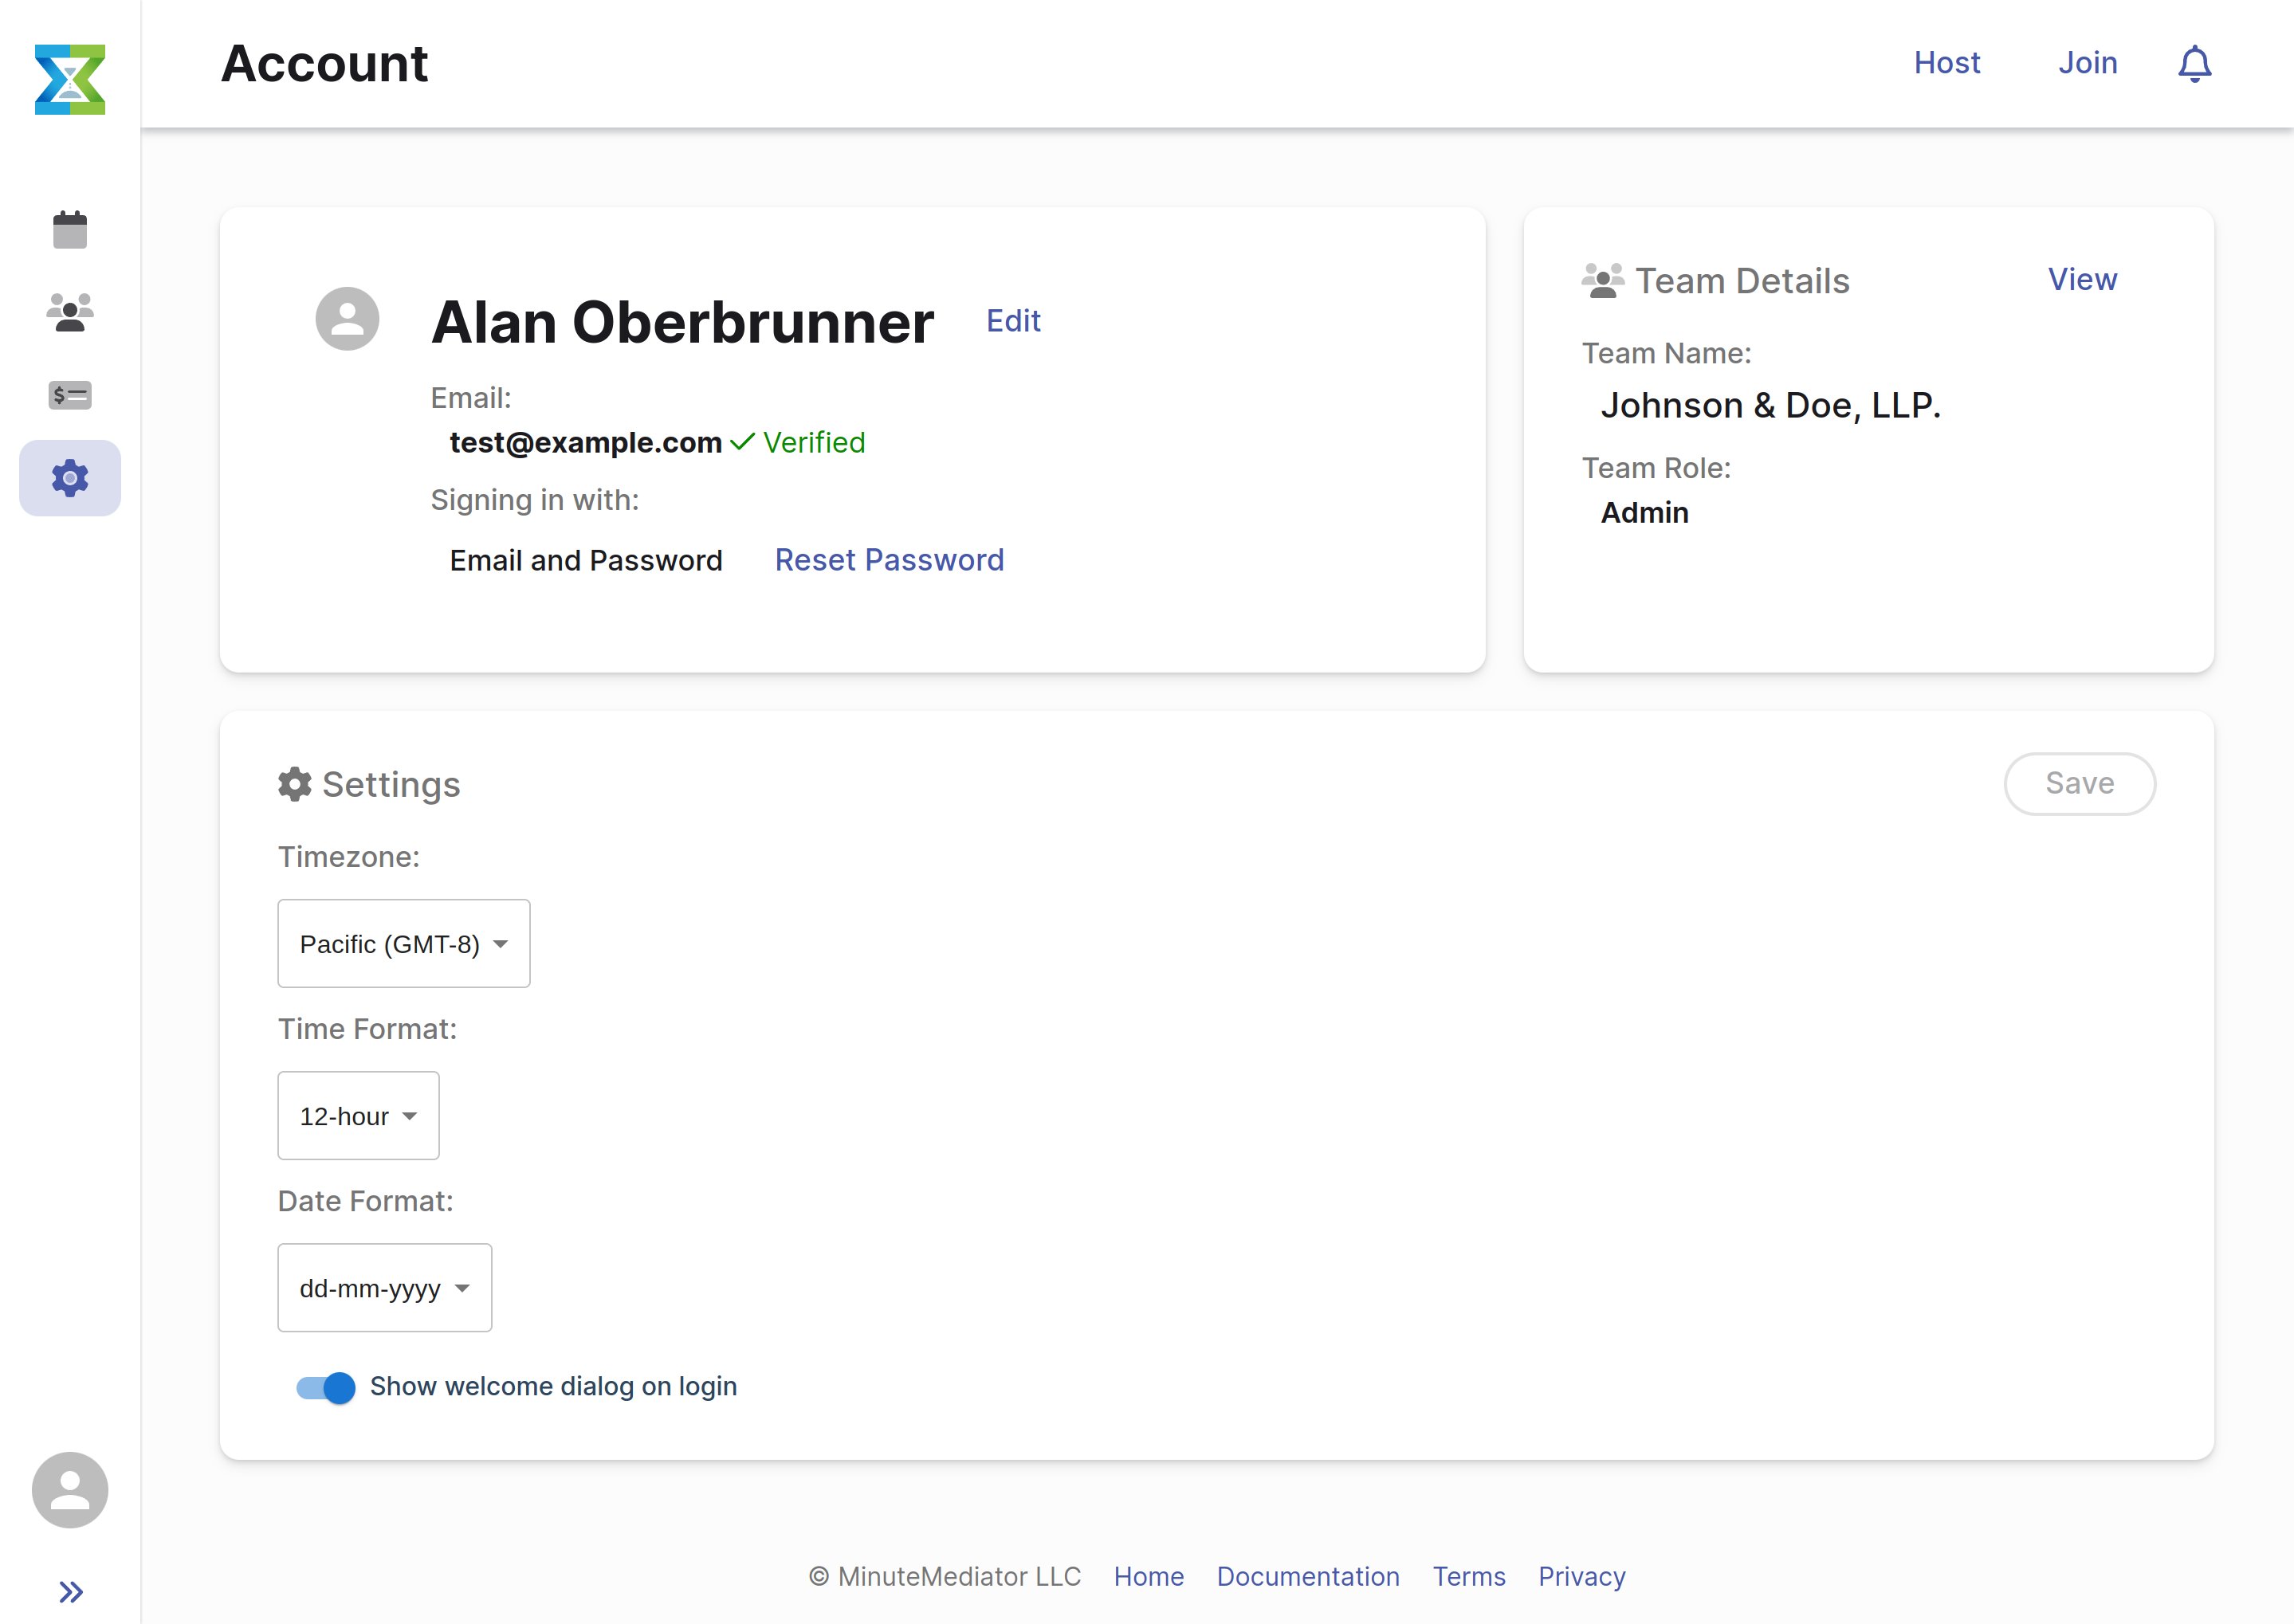This screenshot has height=1624, width=2294.
Task: Click the MinuteMediator logo
Action: 69,80
